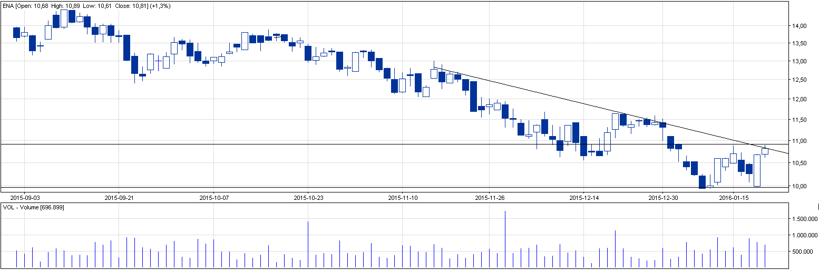Click the 12,00 price level on the axis
819x270 pixels.
pos(800,99)
